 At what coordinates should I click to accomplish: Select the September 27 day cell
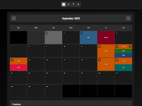[123, 78]
